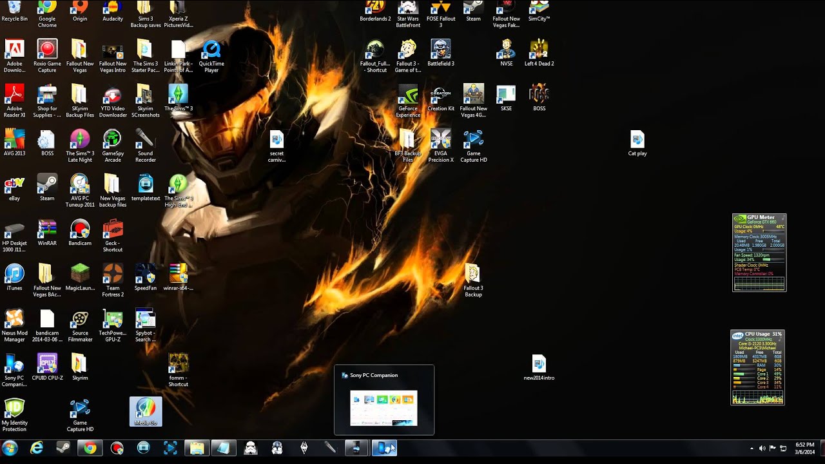Select the Team Fortress 2 shortcut

click(x=113, y=281)
